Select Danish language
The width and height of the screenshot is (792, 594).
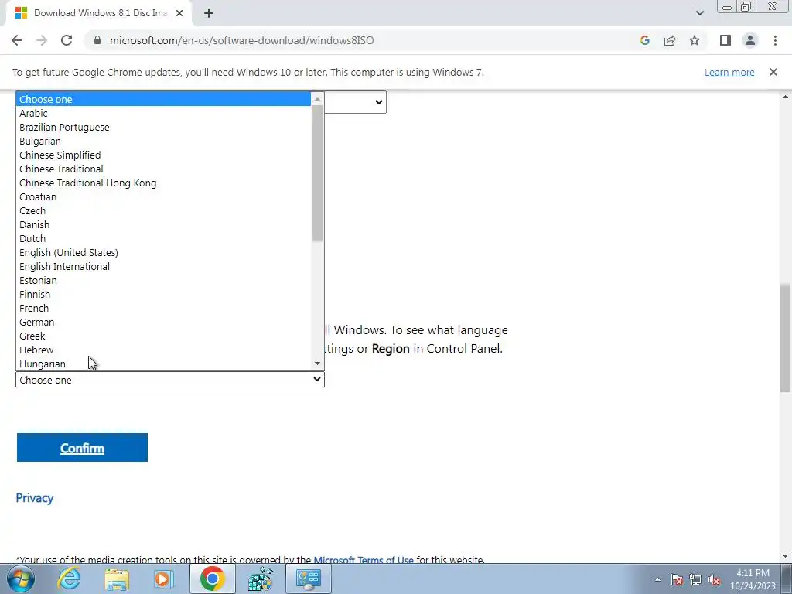tap(165, 225)
